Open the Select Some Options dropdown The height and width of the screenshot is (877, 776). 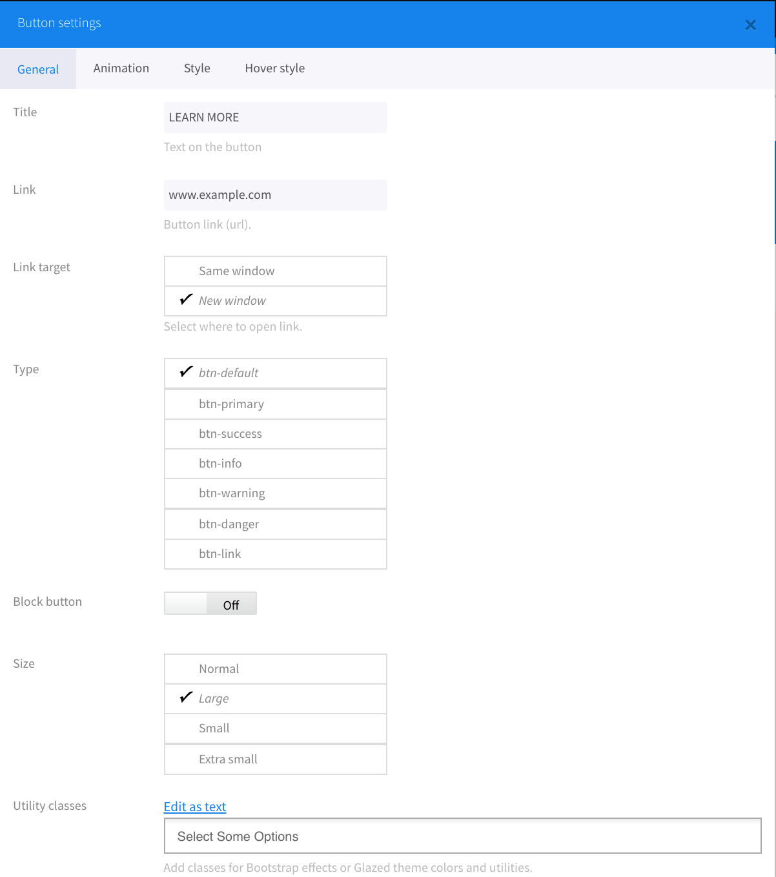[x=463, y=836]
